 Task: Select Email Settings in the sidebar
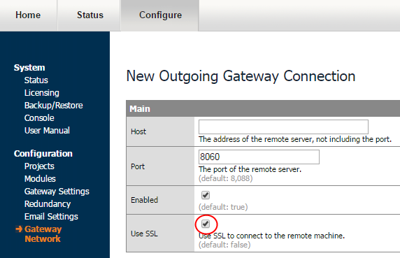click(x=51, y=217)
